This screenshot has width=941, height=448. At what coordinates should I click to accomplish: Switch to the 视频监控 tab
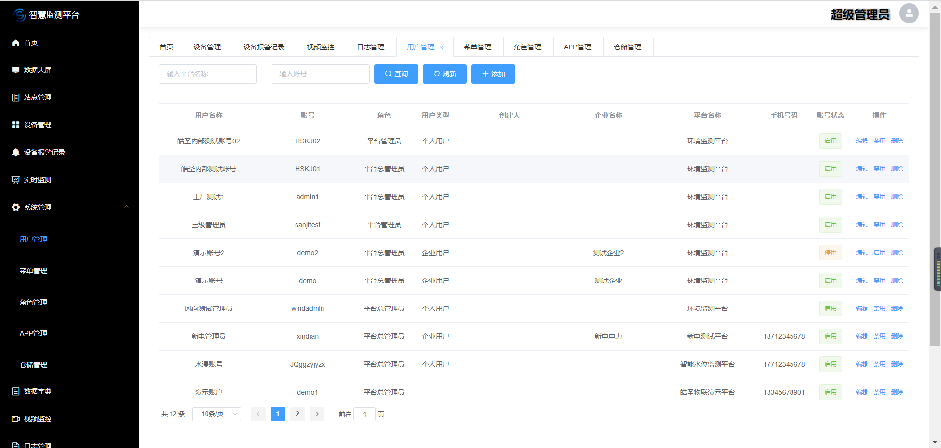tap(321, 47)
